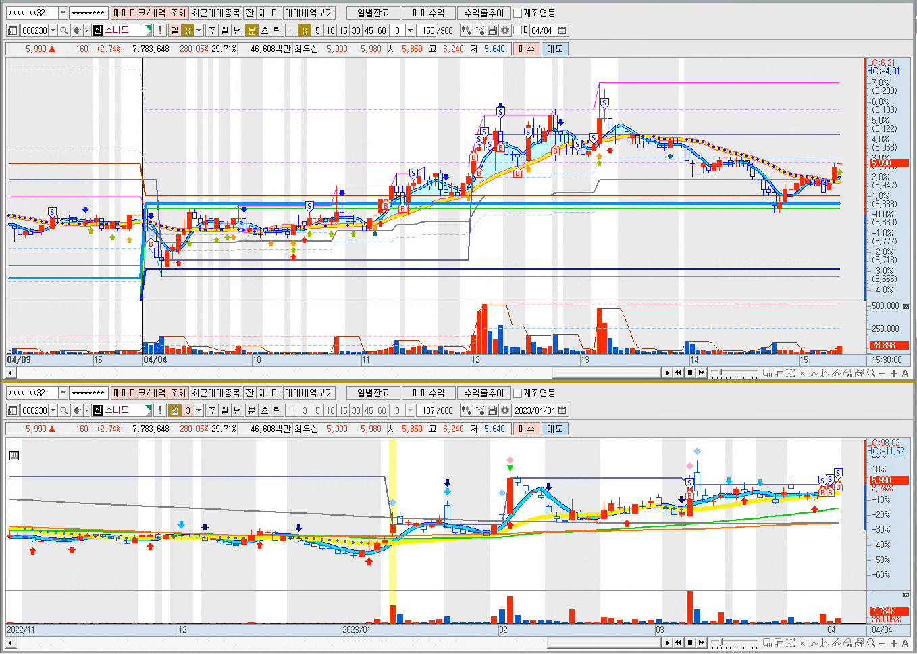
Task: Select the 틱 tick period toggle in top chart
Action: click(x=277, y=30)
